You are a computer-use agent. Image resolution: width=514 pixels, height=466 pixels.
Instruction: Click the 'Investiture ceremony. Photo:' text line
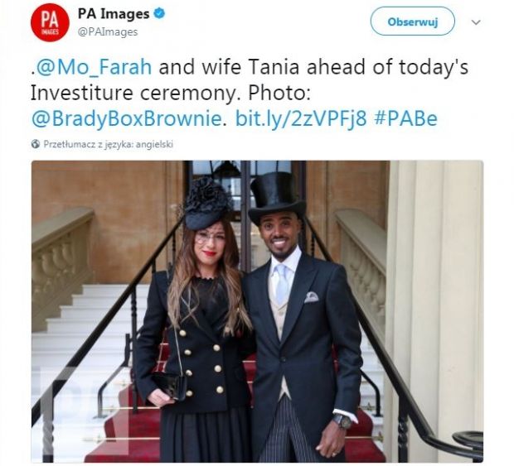171,93
